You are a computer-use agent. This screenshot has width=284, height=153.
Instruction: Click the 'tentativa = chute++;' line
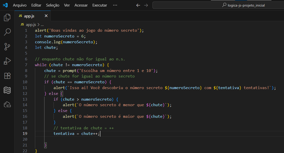click(77, 134)
